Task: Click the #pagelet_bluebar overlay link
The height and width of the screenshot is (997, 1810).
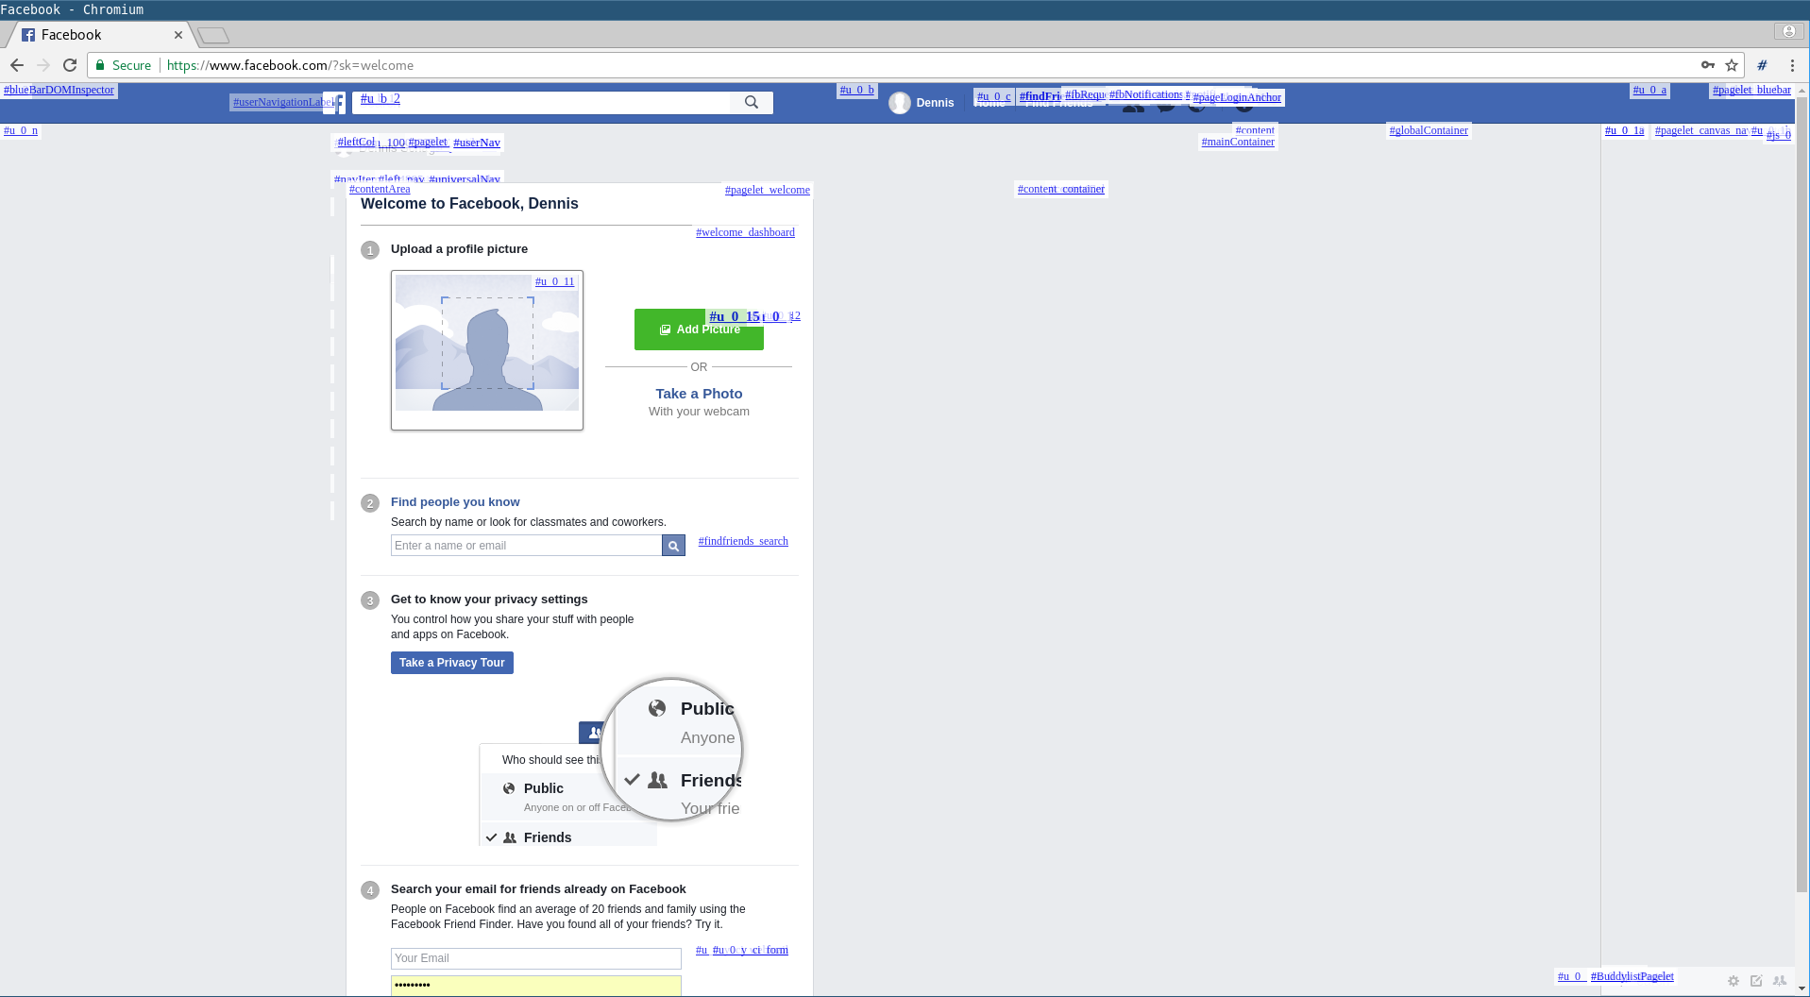Action: (x=1751, y=90)
